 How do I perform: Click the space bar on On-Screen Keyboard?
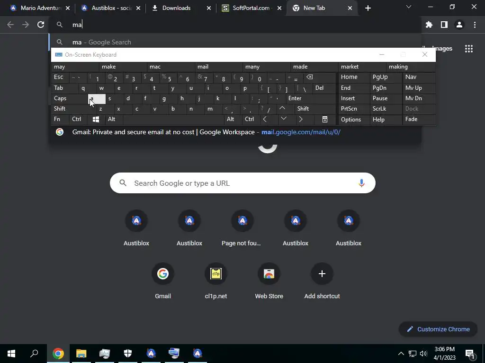(x=173, y=119)
